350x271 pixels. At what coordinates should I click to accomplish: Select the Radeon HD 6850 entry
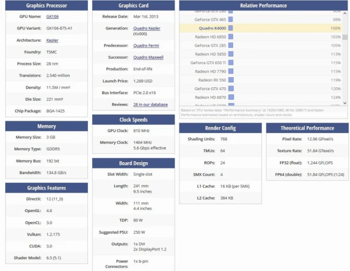[211, 37]
